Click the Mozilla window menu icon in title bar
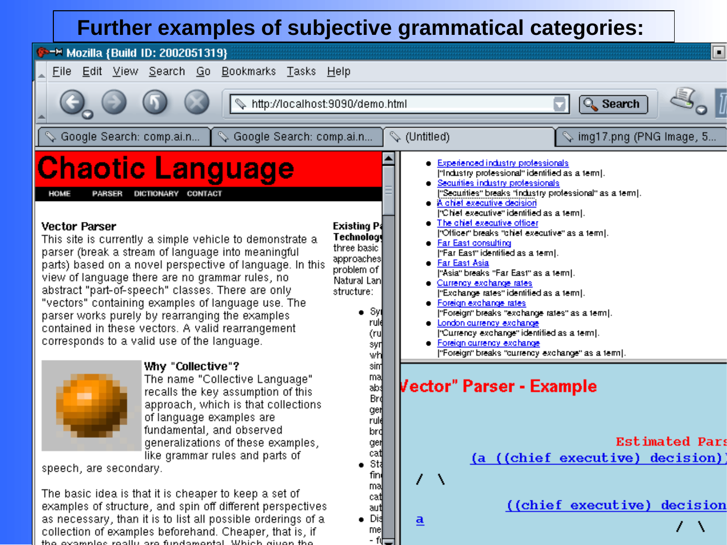Screen dimensions: 727x545 tap(50, 52)
